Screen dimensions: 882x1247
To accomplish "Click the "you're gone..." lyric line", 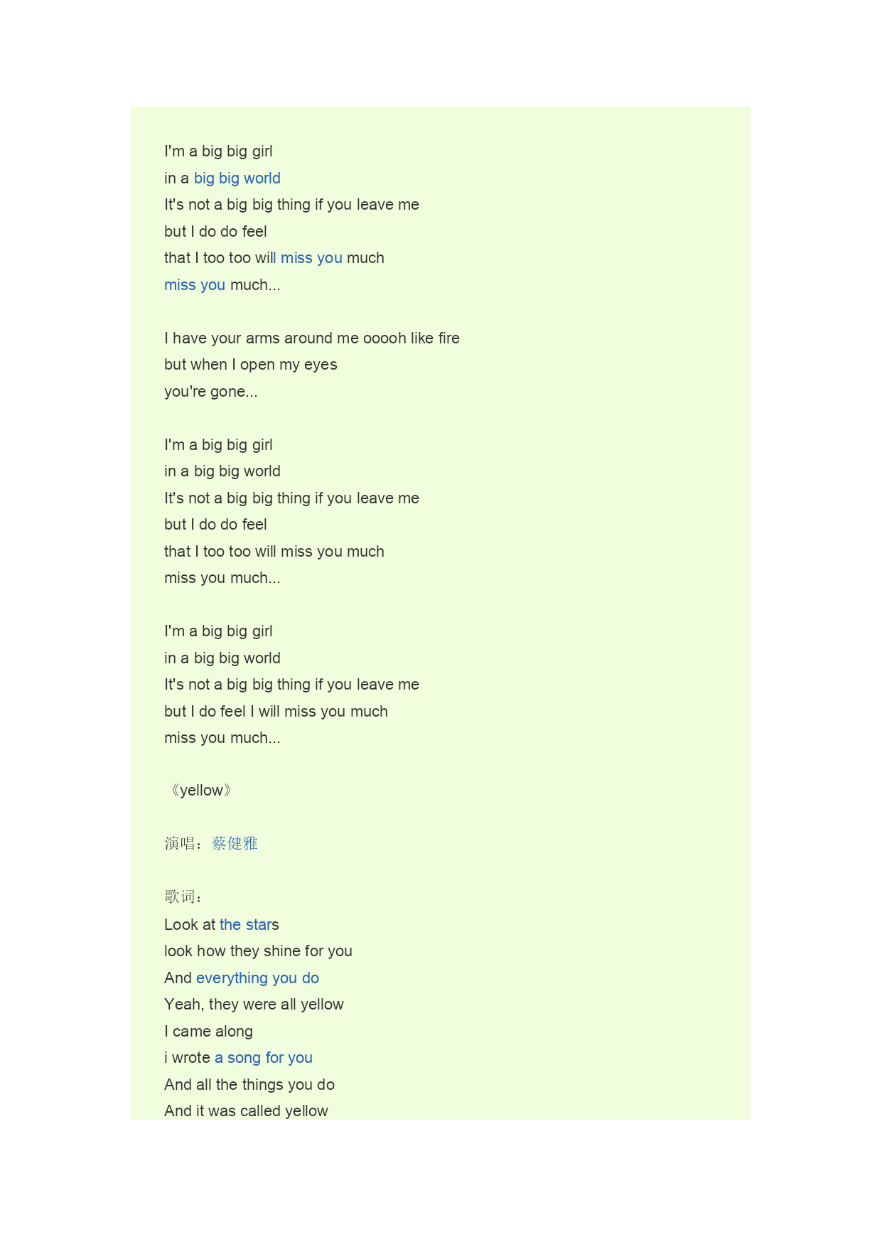I will click(x=210, y=392).
